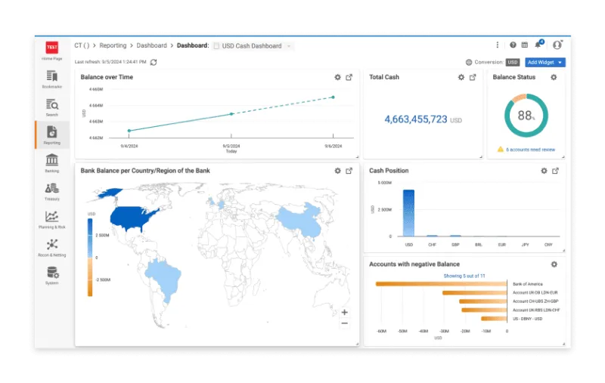This screenshot has width=605, height=383.
Task: Open the System sidebar icon
Action: [x=51, y=275]
